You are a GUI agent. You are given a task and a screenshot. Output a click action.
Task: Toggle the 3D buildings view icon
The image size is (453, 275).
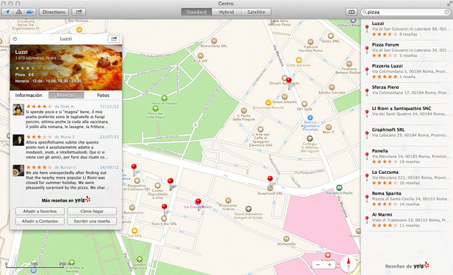click(x=18, y=12)
